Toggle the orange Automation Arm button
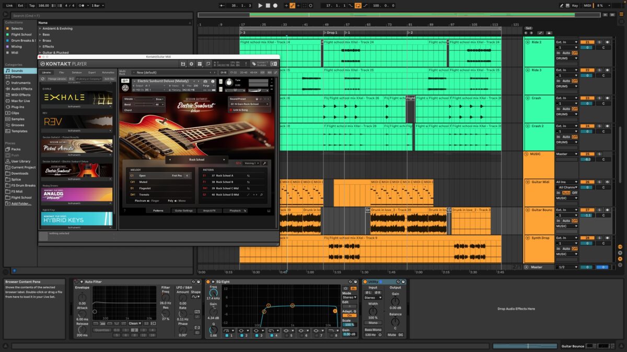 point(292,5)
